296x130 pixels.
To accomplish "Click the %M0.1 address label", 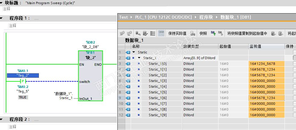I will 23,71.
